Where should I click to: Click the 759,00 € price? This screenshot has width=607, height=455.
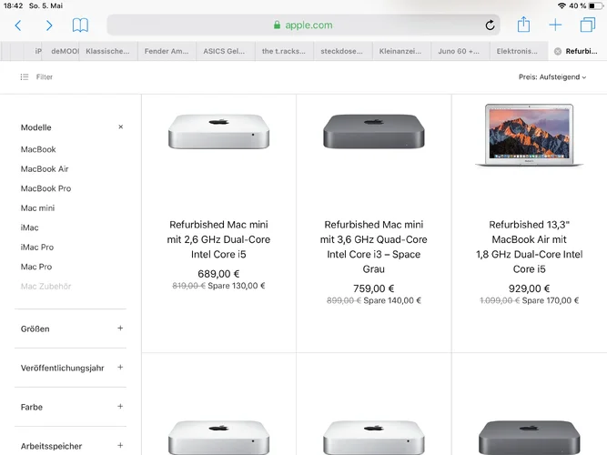(373, 288)
